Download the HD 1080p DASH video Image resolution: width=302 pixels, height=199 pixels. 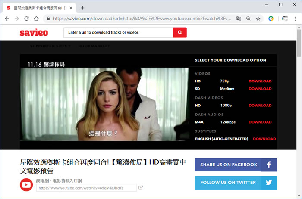coord(260,106)
